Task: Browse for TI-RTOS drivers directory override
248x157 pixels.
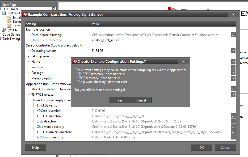Action: click(233, 132)
